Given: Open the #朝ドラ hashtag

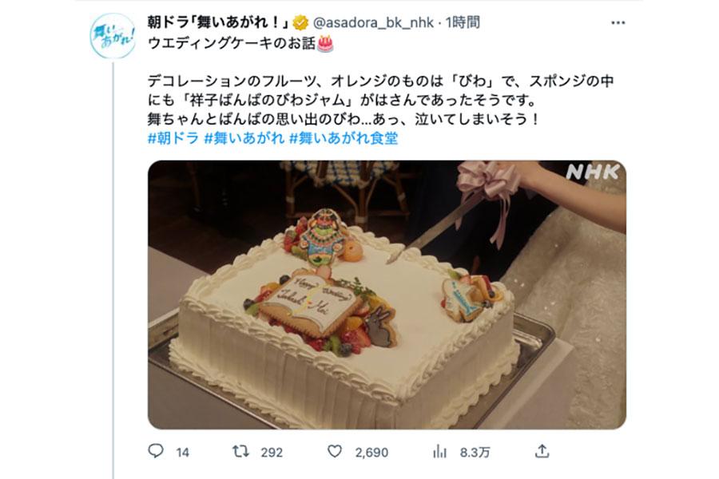Looking at the screenshot, I should (x=173, y=138).
